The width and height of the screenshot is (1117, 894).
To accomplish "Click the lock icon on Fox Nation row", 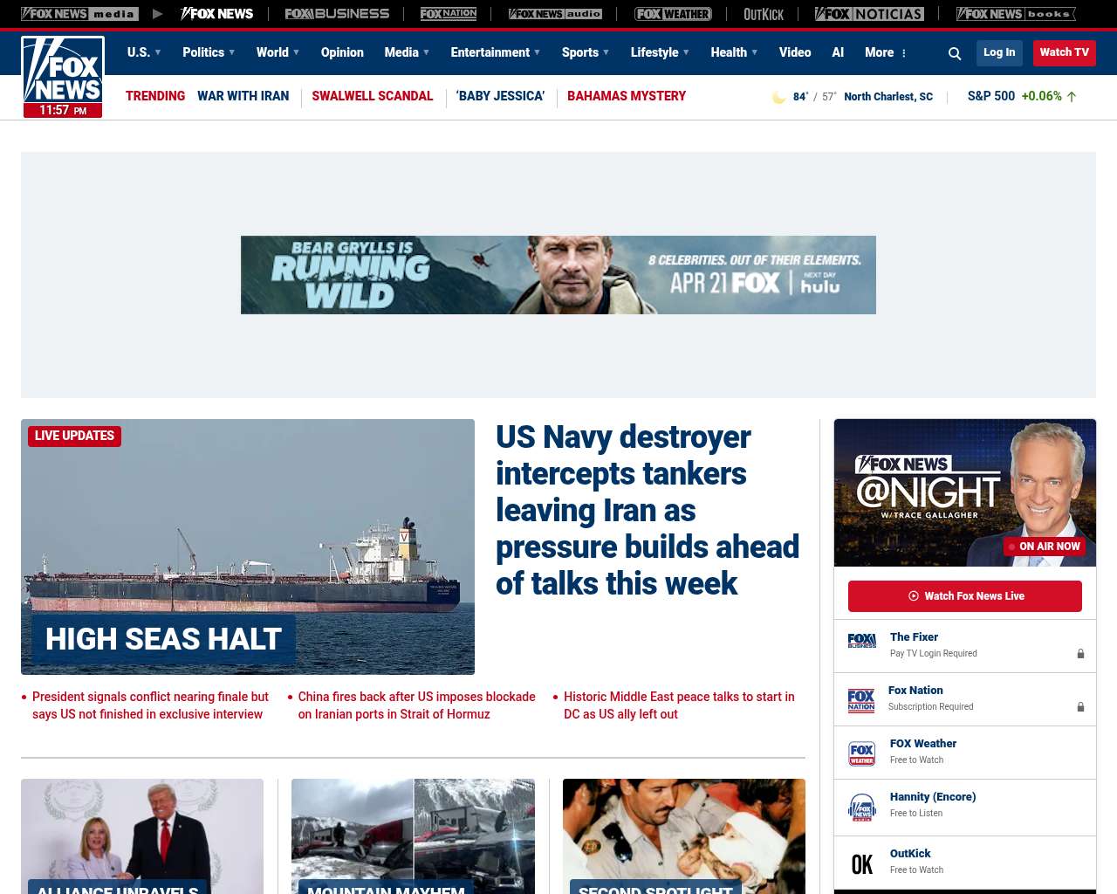I will [x=1080, y=706].
